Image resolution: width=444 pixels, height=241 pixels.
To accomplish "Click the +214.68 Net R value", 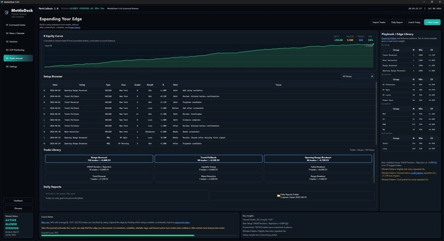I will tap(338, 40).
